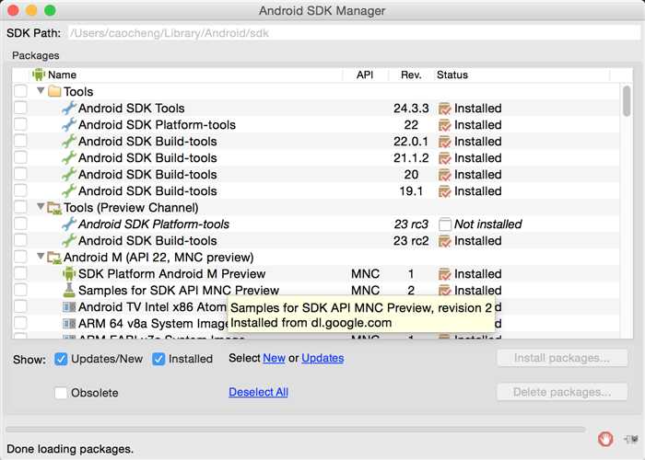
Task: Click the wrench icon for Android SDK Tools
Action: click(x=69, y=108)
